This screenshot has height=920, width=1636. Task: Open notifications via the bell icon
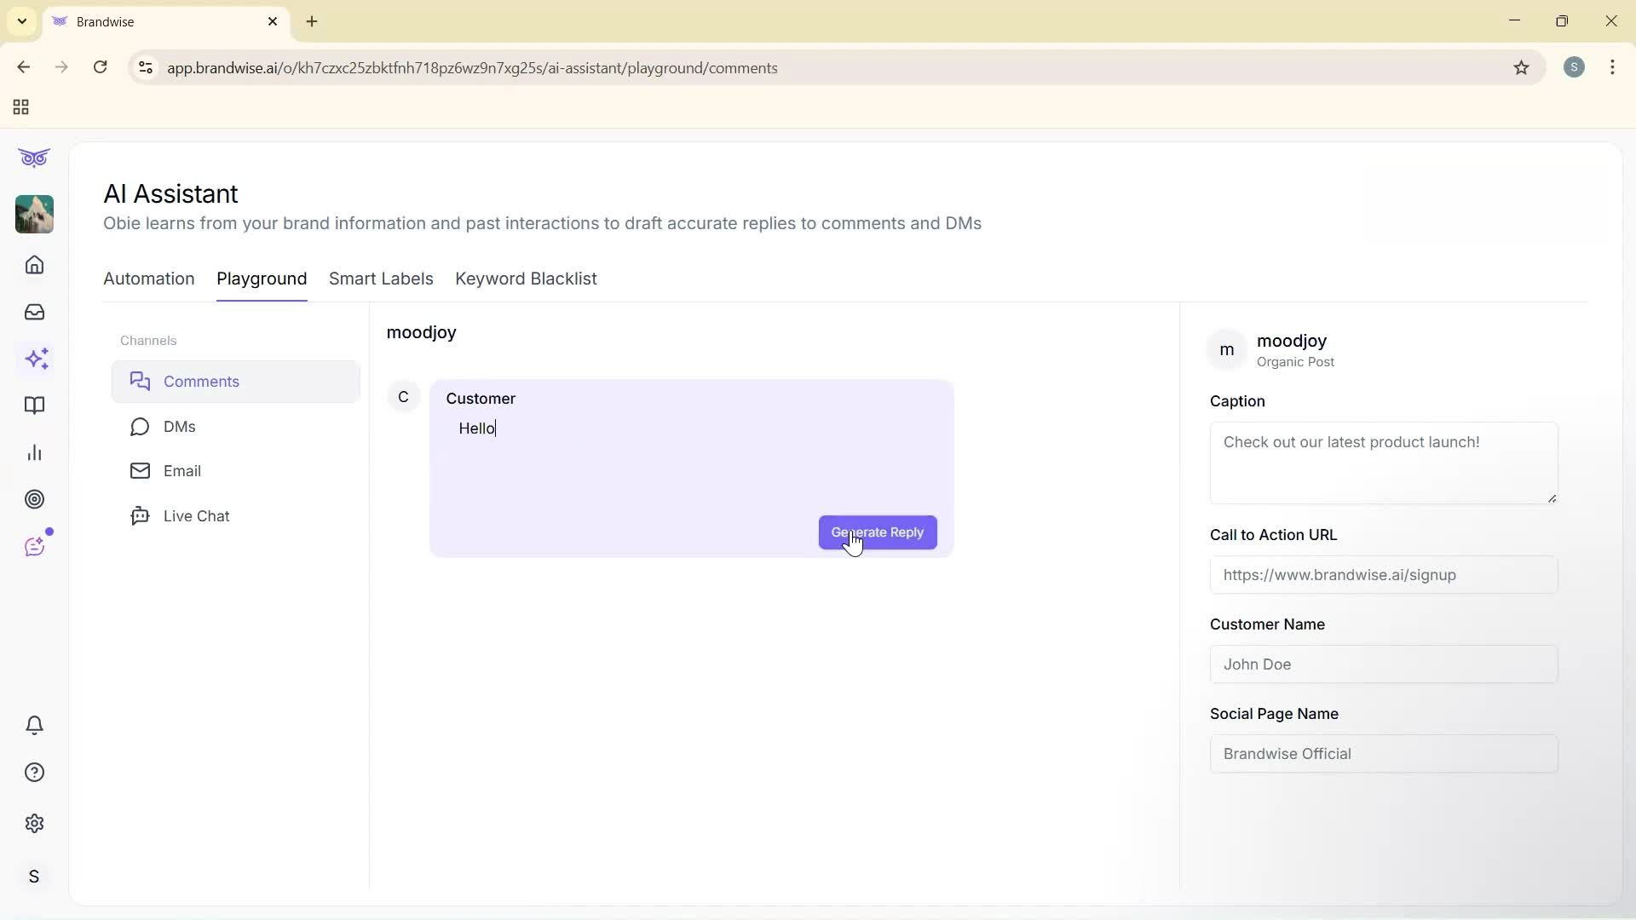[34, 725]
